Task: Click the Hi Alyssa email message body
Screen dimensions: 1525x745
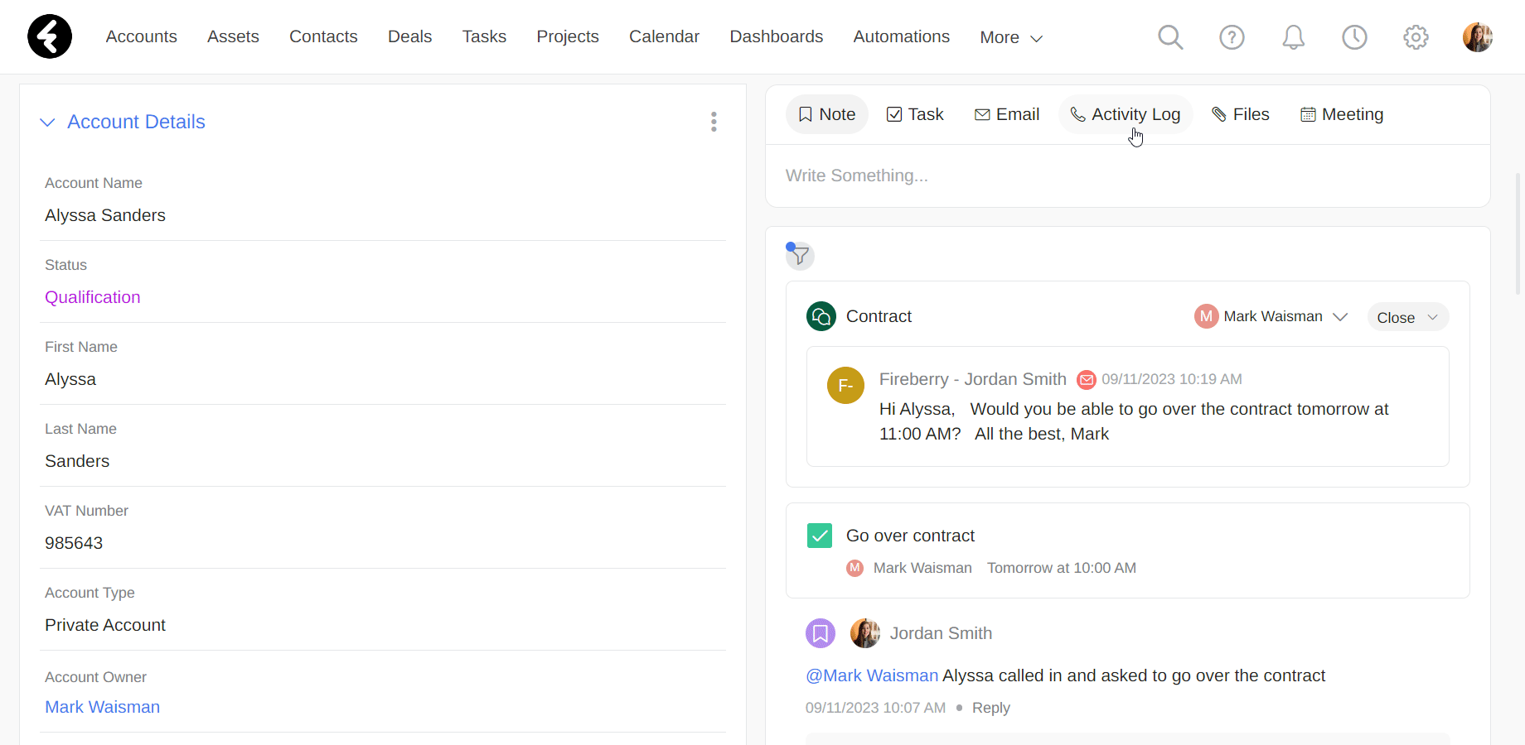Action: pos(1134,421)
